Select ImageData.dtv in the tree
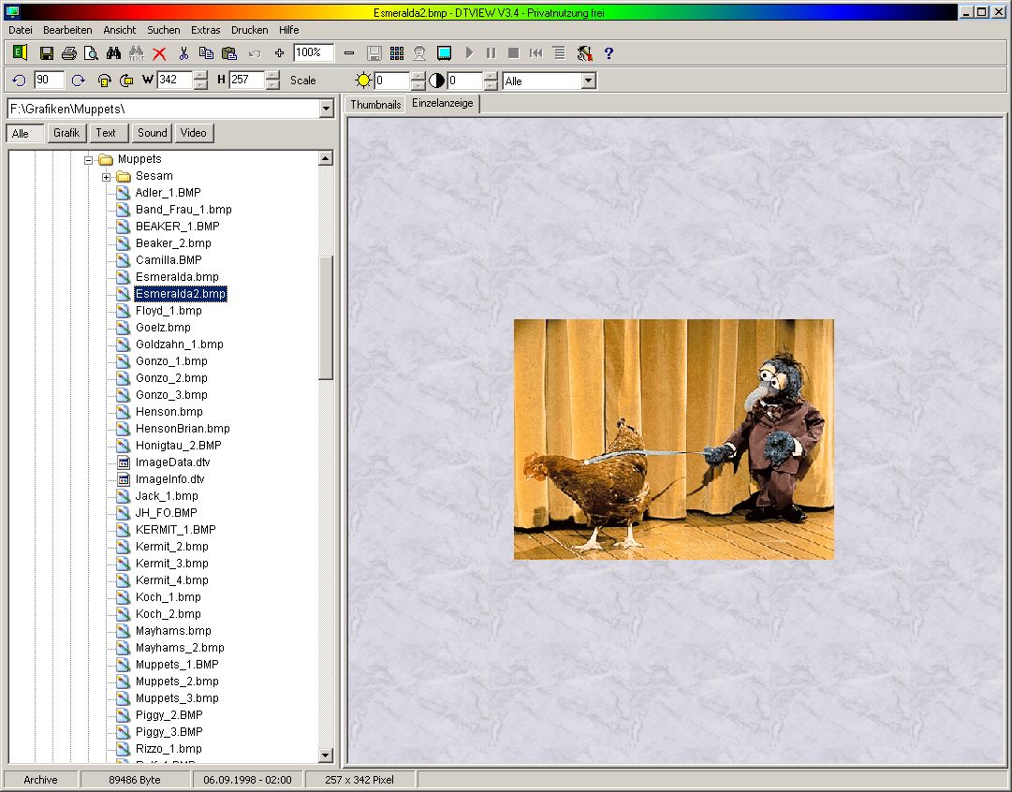1012x792 pixels. pyautogui.click(x=172, y=462)
